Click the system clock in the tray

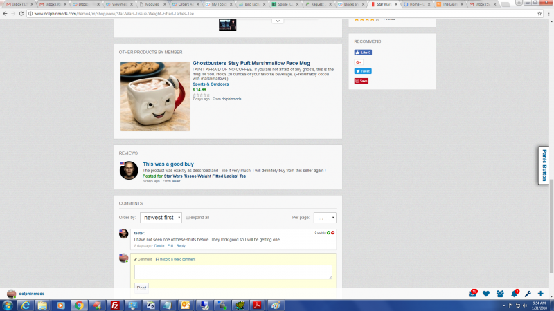tap(539, 305)
